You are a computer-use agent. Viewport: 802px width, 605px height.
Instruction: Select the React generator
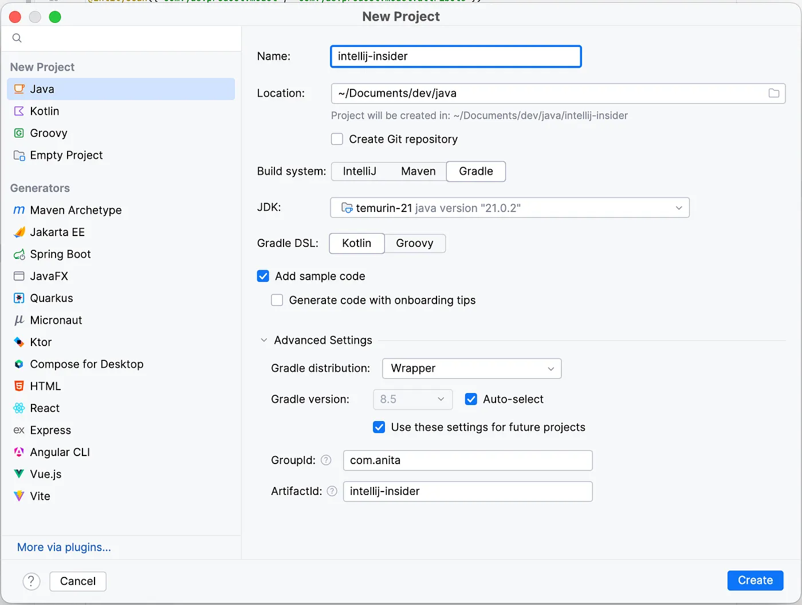click(44, 408)
